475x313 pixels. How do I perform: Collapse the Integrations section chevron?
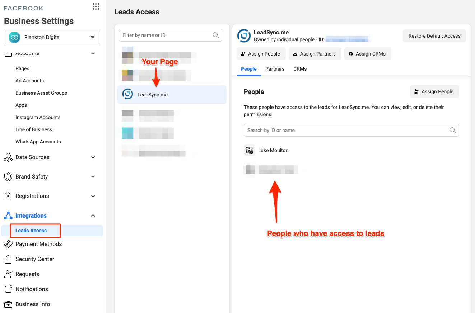(93, 215)
